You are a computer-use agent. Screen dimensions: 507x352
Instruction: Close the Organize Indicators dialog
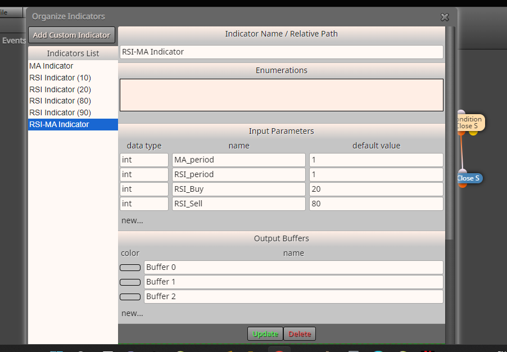(445, 17)
